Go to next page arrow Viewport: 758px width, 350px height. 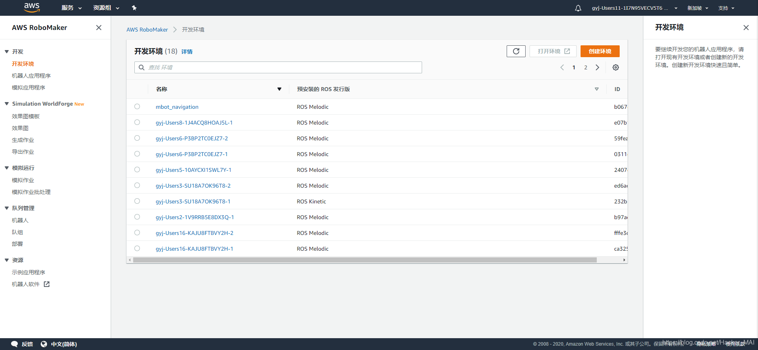coord(597,67)
